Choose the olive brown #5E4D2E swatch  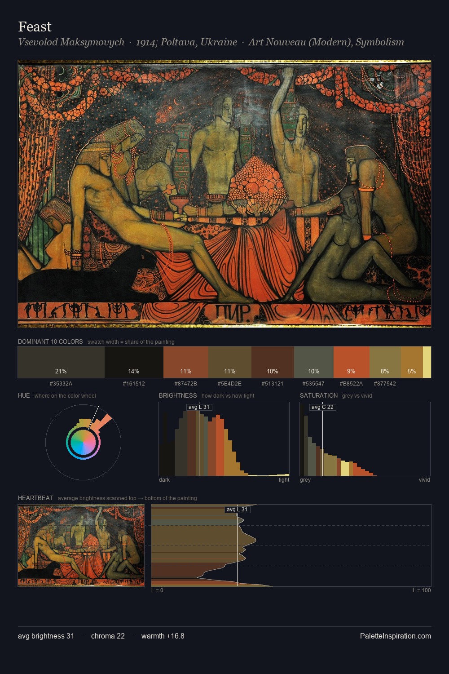click(x=230, y=362)
